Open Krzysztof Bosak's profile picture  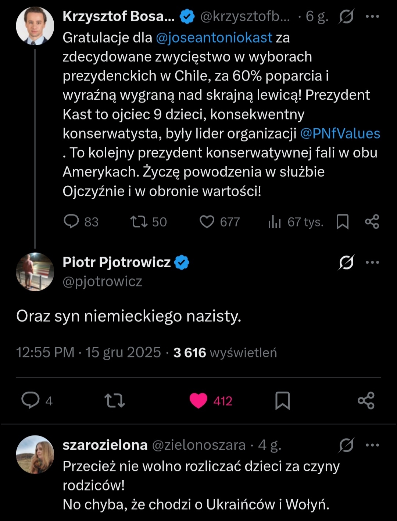click(x=35, y=26)
